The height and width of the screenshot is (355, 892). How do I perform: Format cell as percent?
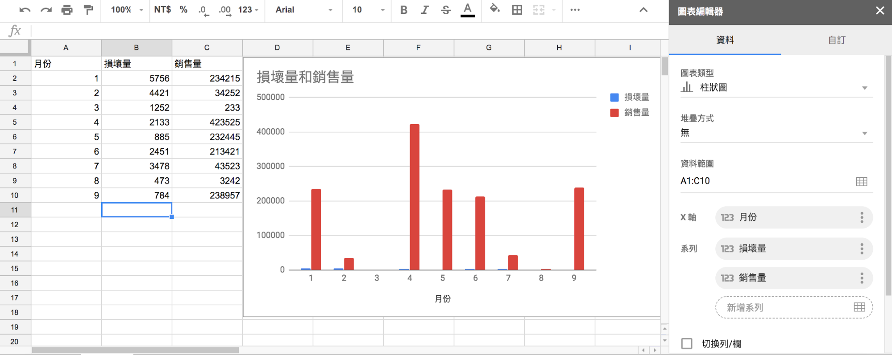click(x=183, y=9)
